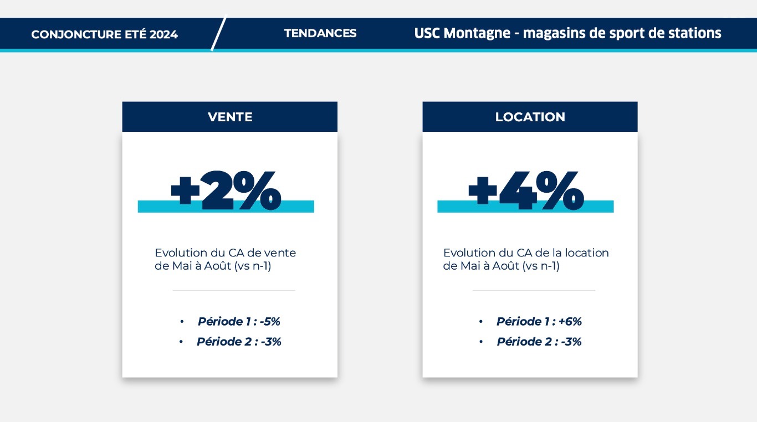Click "Période 1 : +6%" in the Location card
The image size is (757, 422).
click(539, 322)
